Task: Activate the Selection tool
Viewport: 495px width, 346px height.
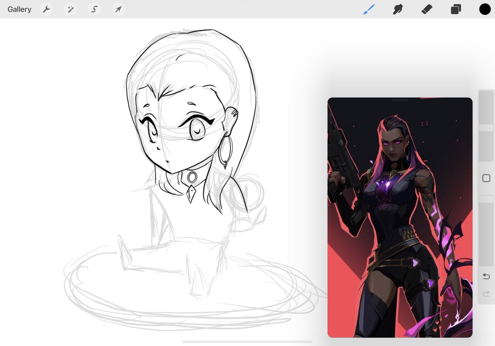Action: (x=94, y=9)
